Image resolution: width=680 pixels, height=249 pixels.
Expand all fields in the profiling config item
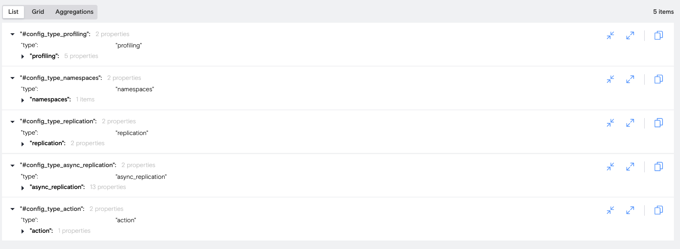(x=630, y=36)
